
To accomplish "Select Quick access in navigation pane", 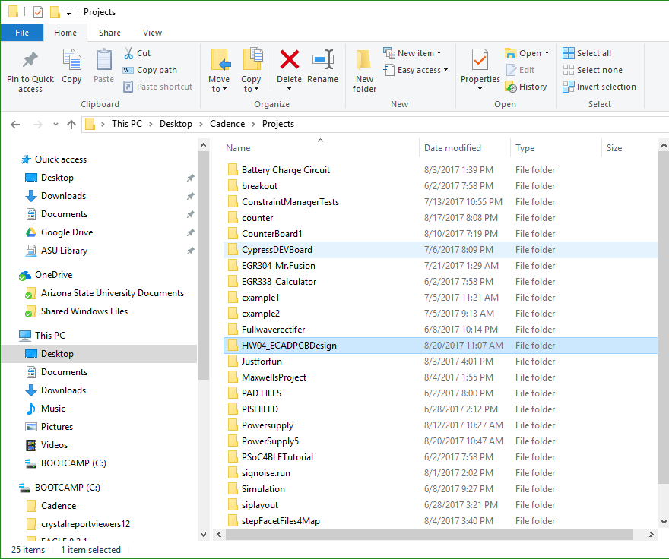I will point(61,159).
